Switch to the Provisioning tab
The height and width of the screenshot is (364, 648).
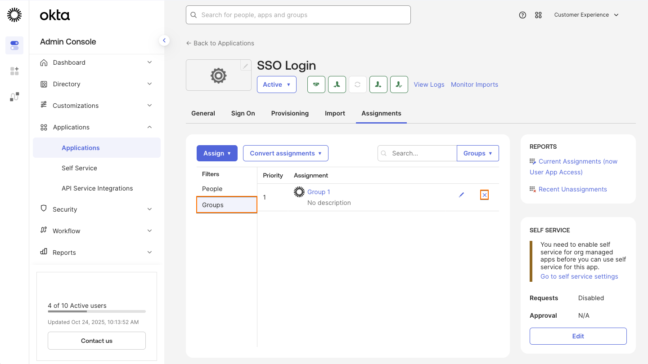coord(290,113)
